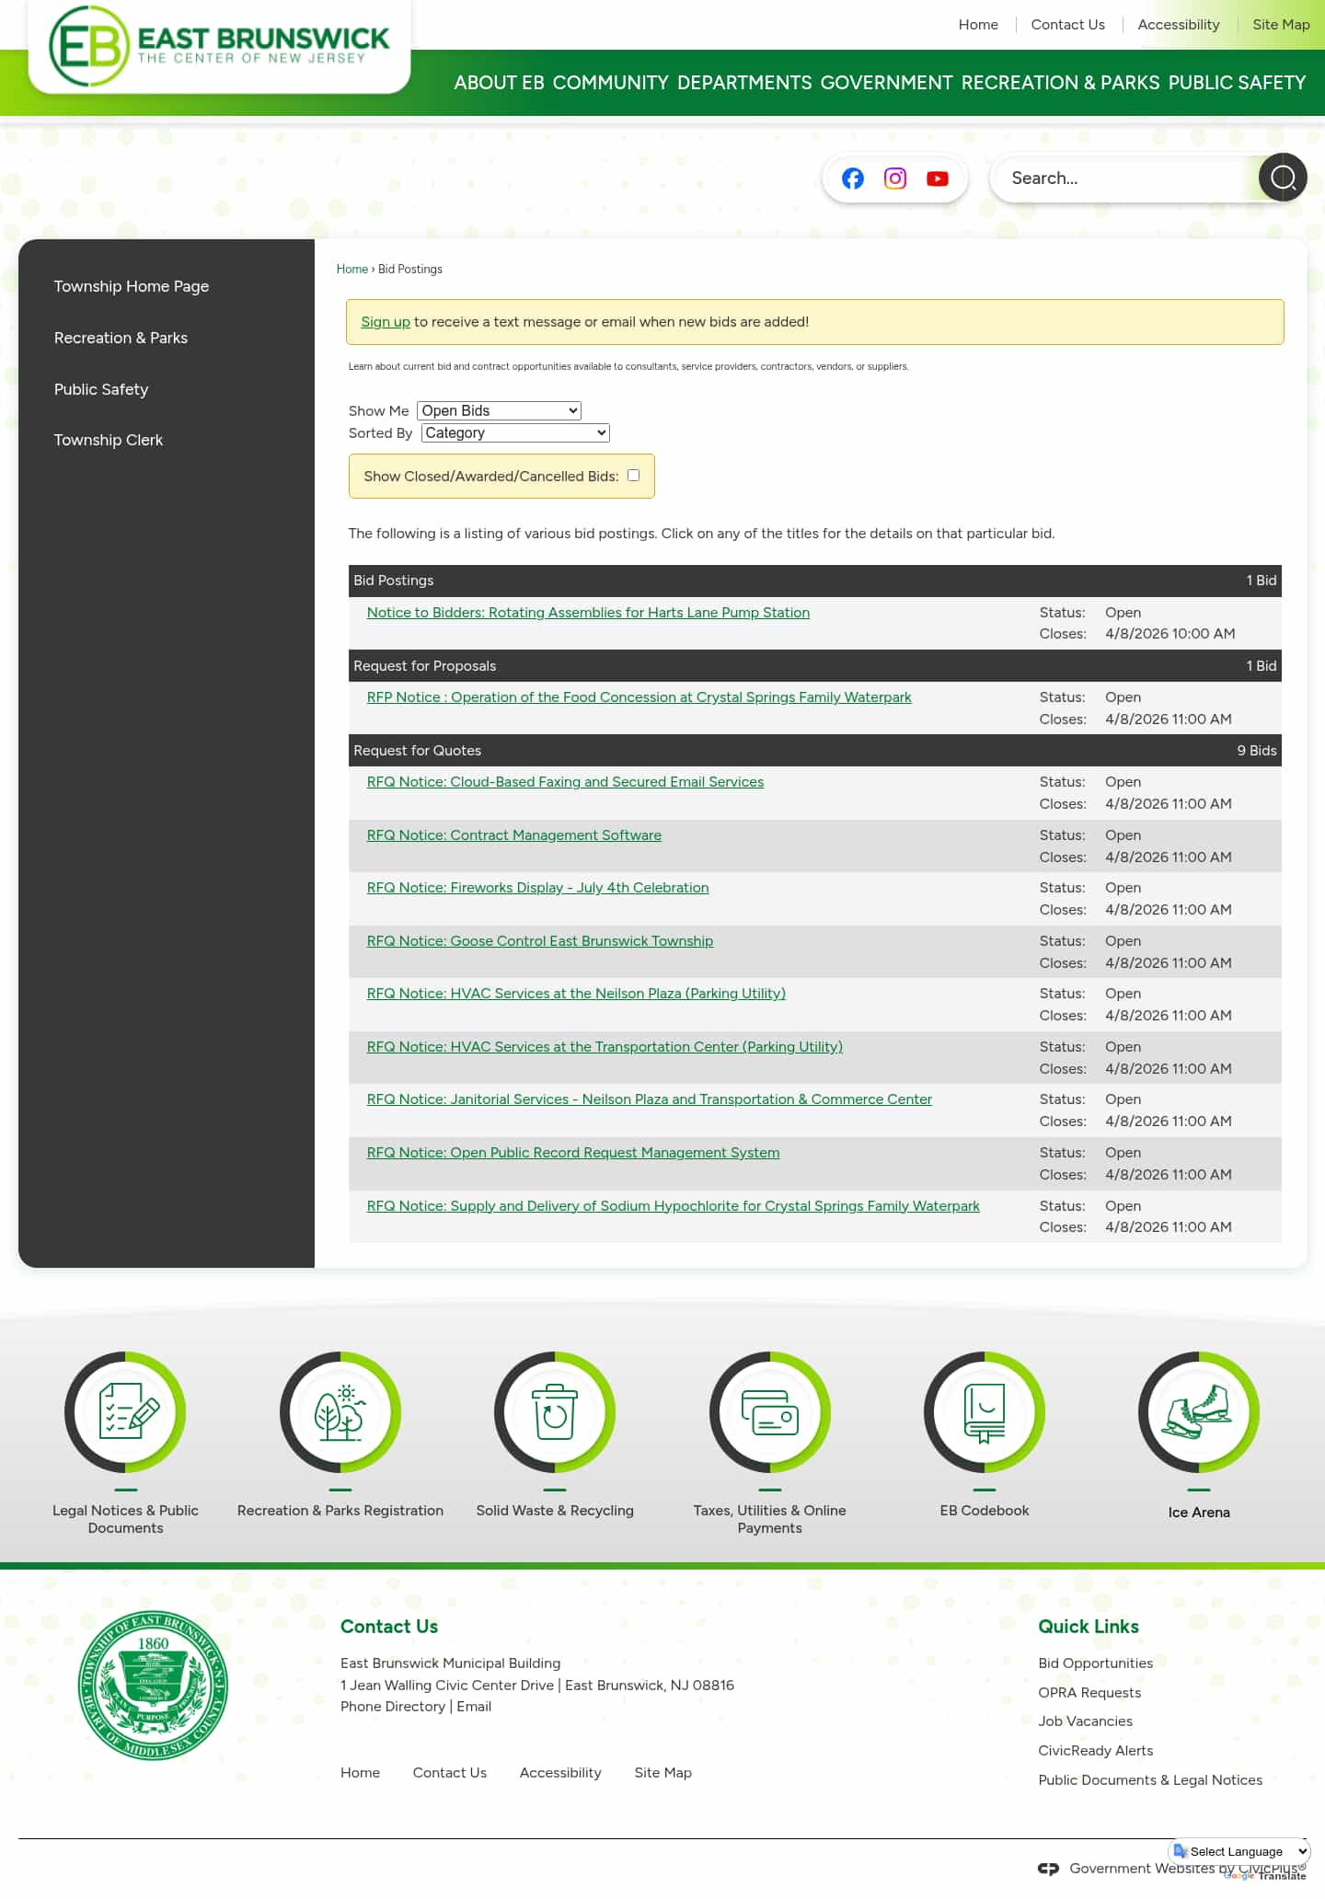Screen dimensions: 1325x1899
Task: Click the Request for Proposals category header
Action: (x=815, y=666)
